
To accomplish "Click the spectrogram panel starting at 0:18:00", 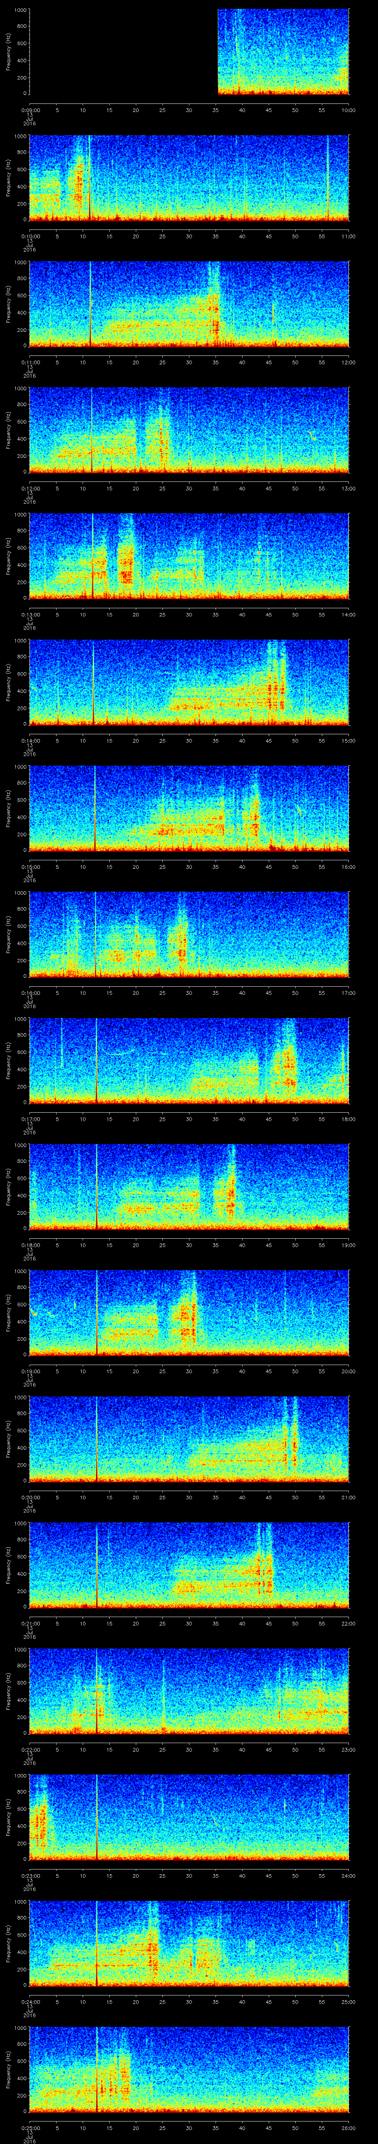I will tap(189, 1186).
